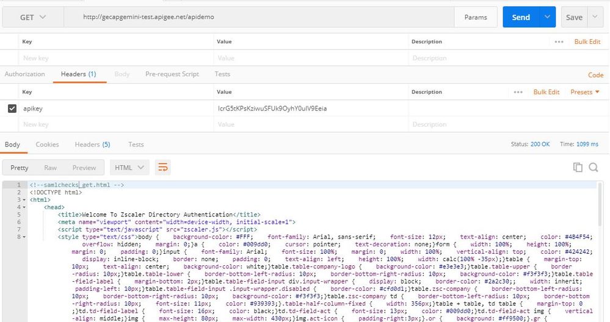Click the 1099 ms time value

(587, 144)
